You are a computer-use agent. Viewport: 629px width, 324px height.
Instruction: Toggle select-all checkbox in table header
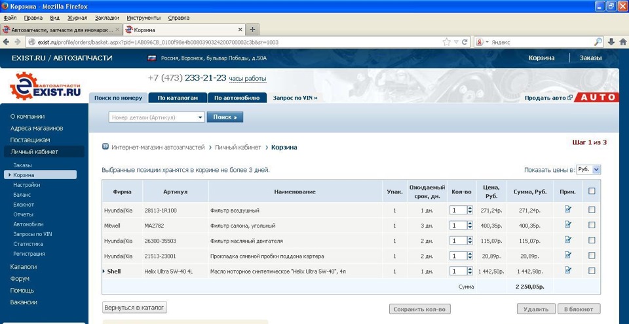tap(592, 191)
